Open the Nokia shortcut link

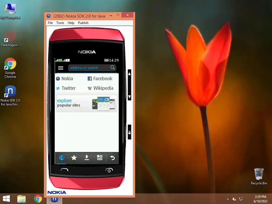[x=64, y=79]
